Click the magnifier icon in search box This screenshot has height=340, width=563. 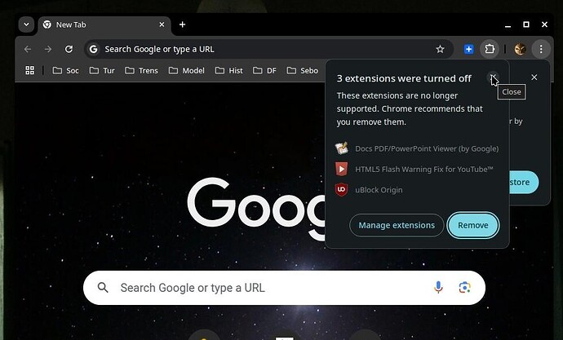[103, 287]
